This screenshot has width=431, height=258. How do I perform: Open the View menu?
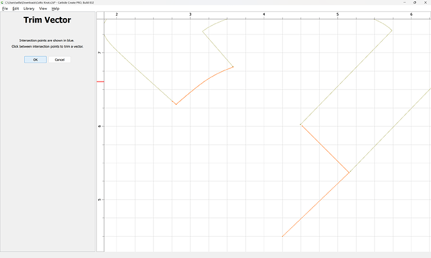pyautogui.click(x=42, y=9)
